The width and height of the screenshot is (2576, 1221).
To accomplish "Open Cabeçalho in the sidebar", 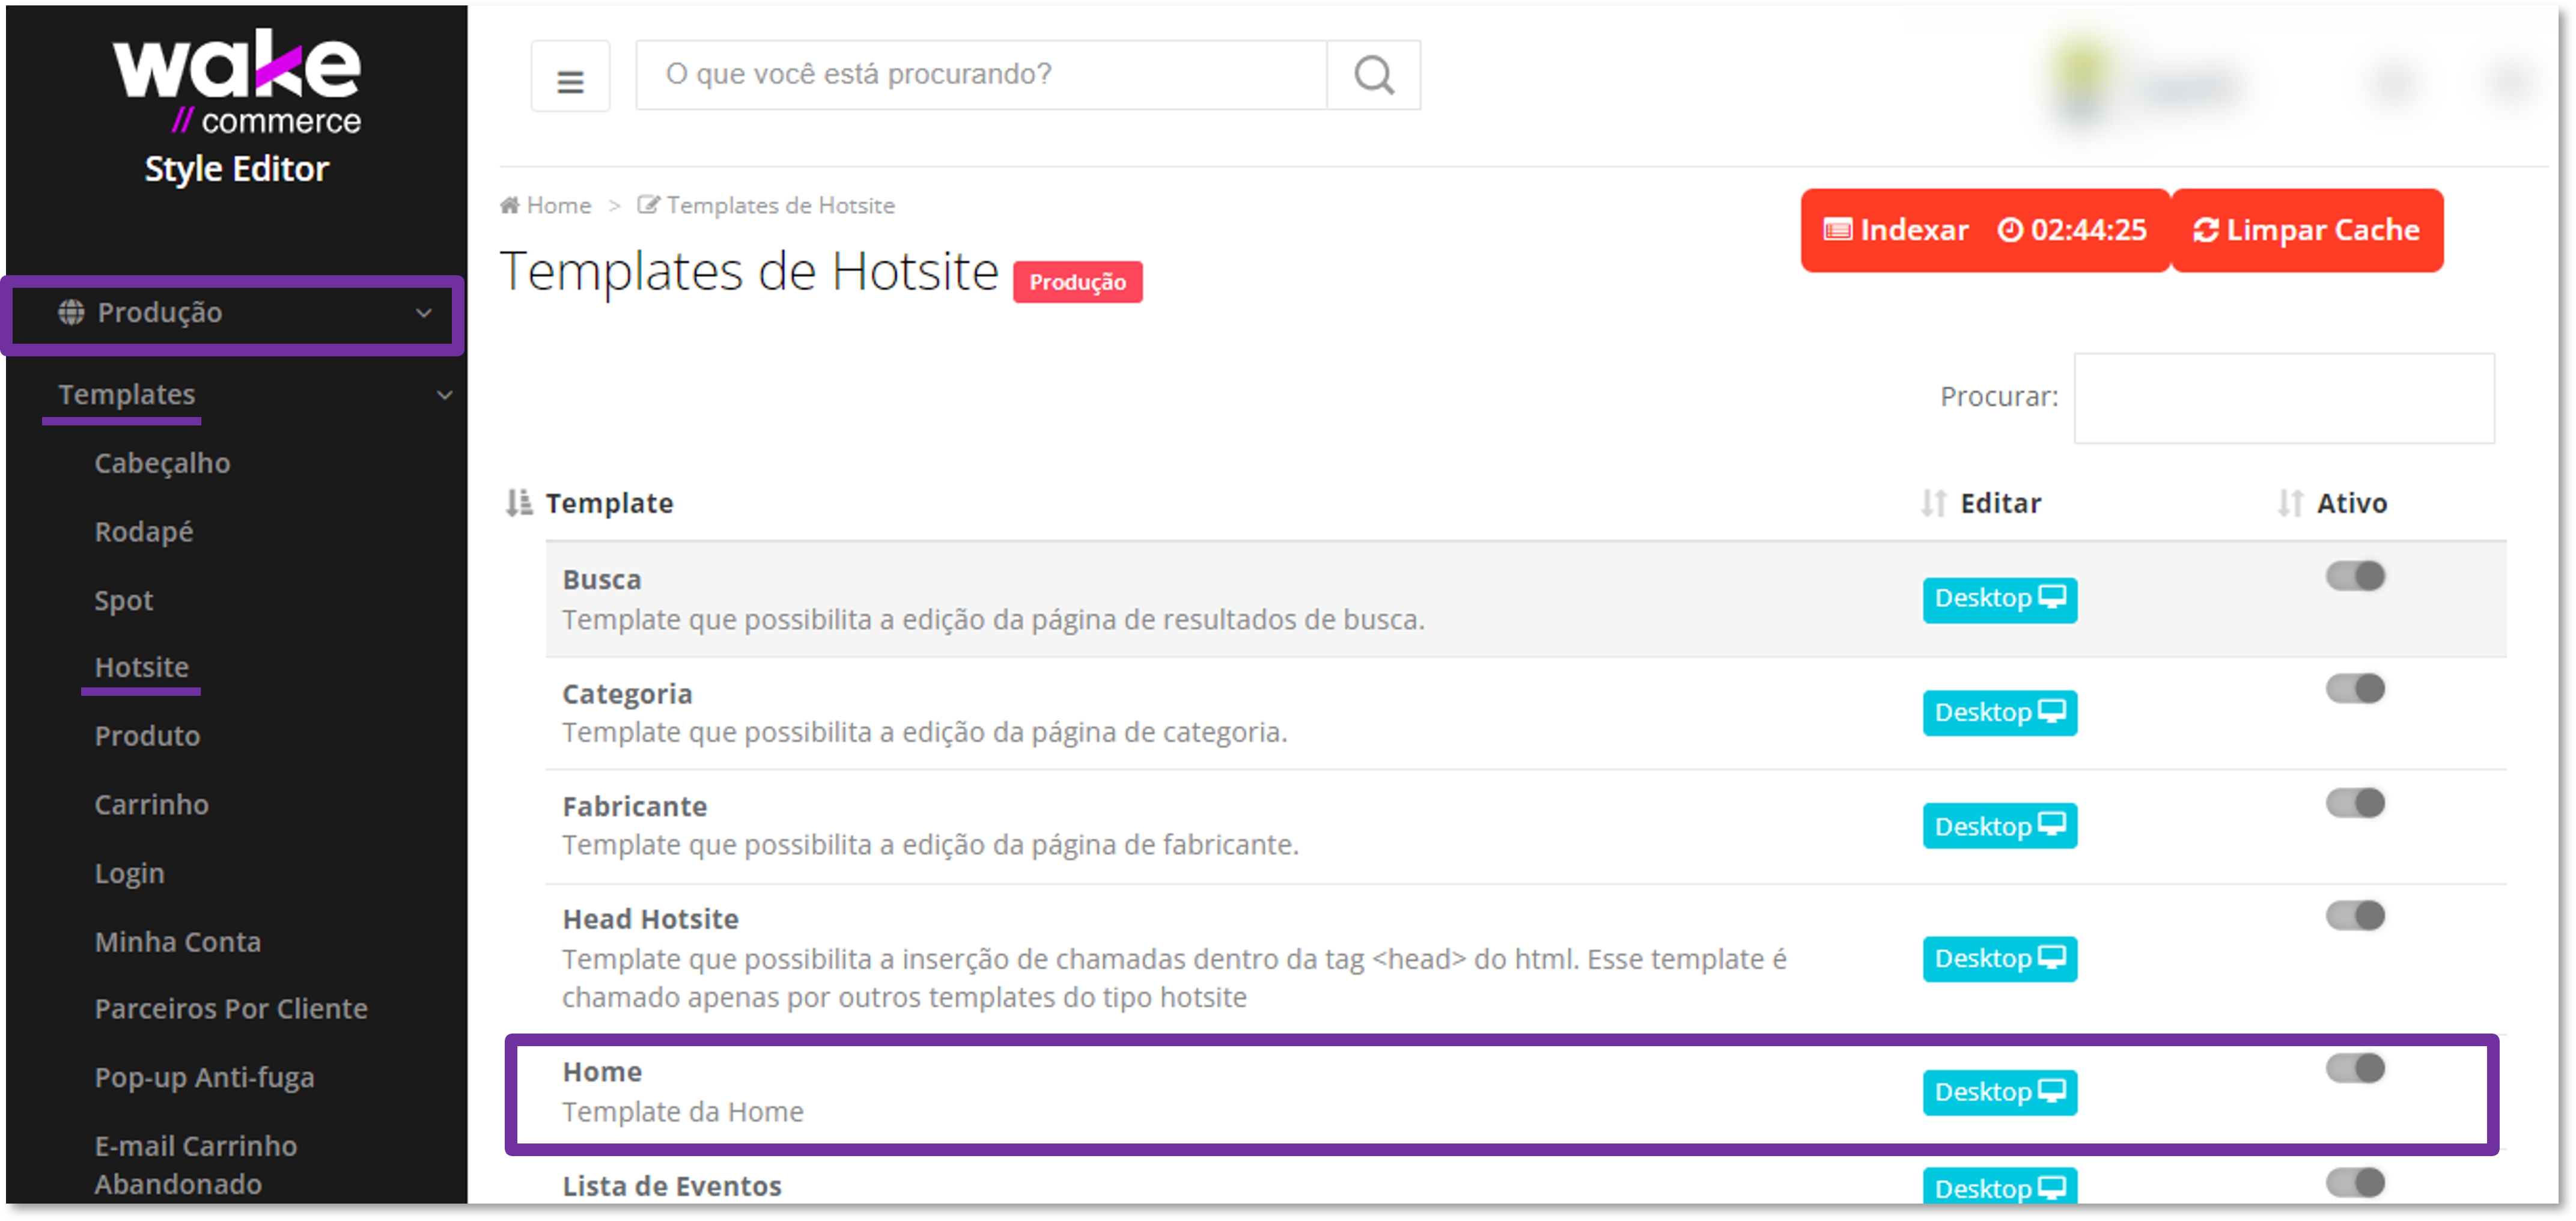I will coord(162,463).
